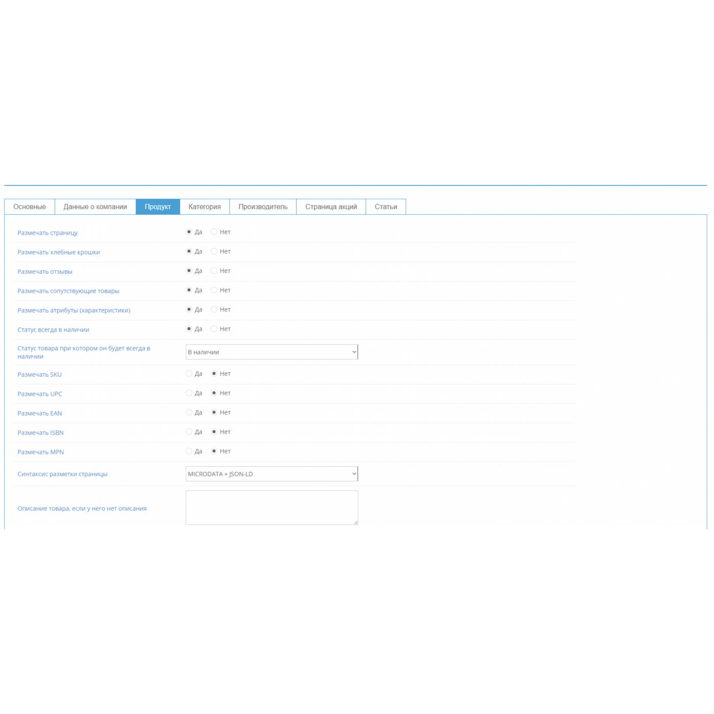Open the Категория tab
The image size is (714, 714).
pos(205,207)
